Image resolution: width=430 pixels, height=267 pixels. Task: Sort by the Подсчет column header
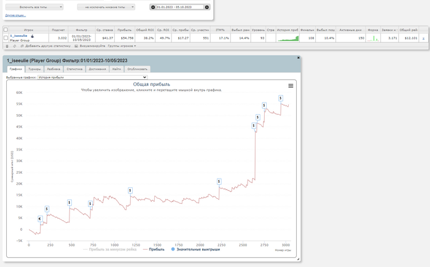(58, 30)
